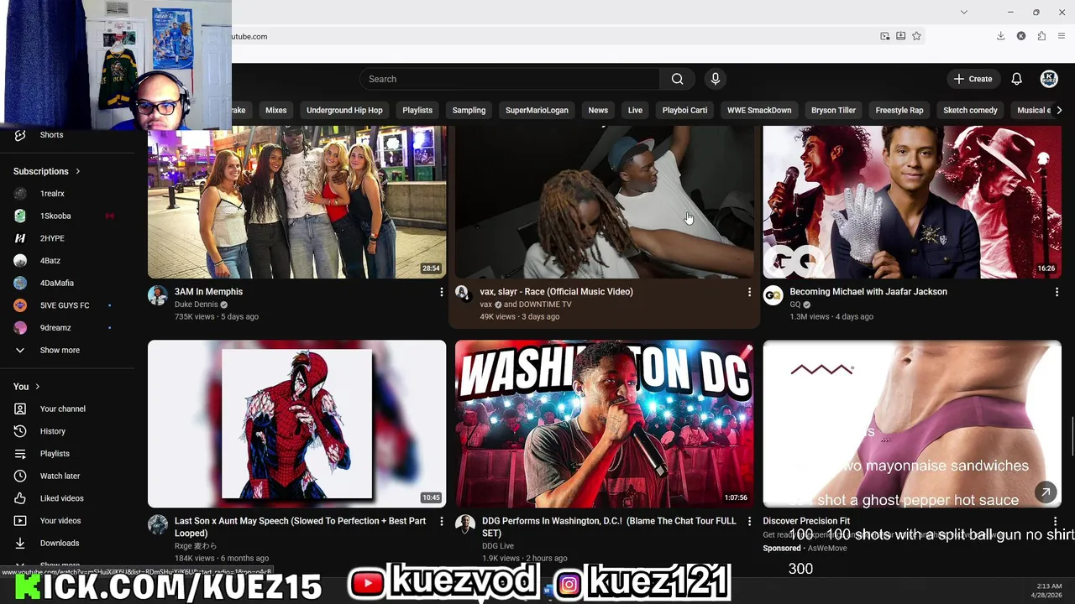This screenshot has width=1075, height=604.
Task: Select the SuperMarioLogan chip
Action: coord(537,110)
